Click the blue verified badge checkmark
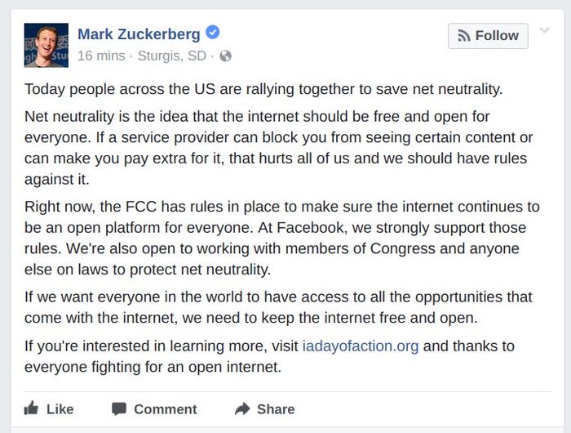571x433 pixels. tap(213, 33)
